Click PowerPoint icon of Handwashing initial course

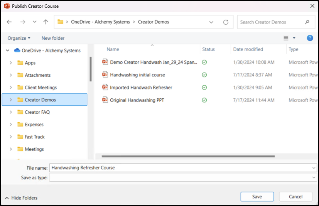point(105,74)
